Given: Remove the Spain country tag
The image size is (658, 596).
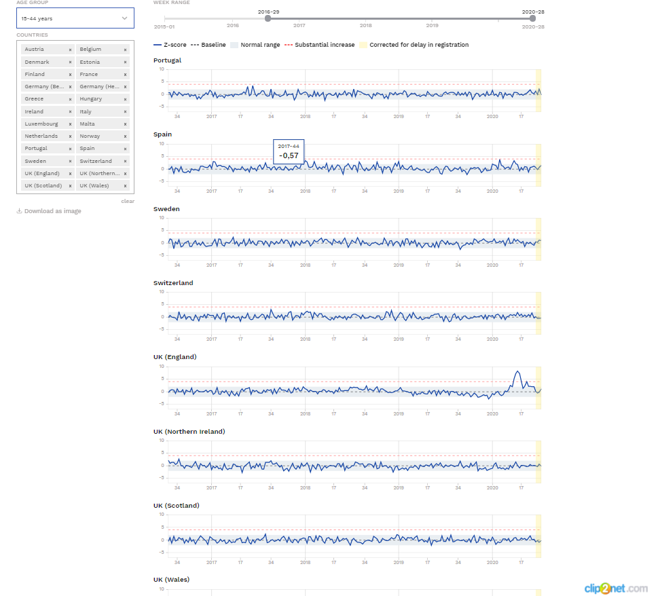Looking at the screenshot, I should (125, 149).
